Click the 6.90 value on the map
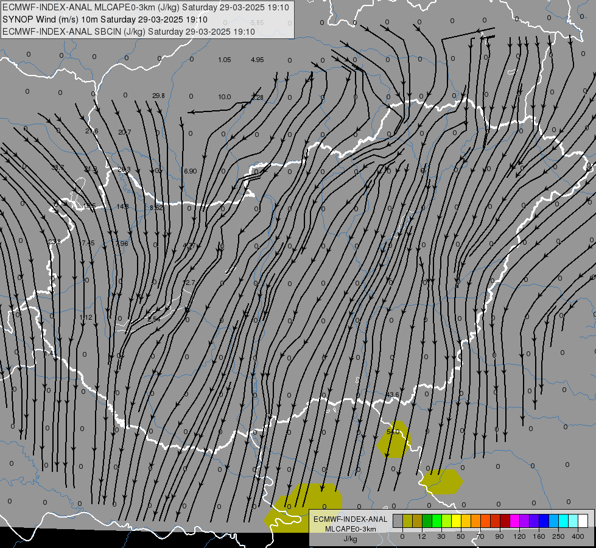 (191, 171)
